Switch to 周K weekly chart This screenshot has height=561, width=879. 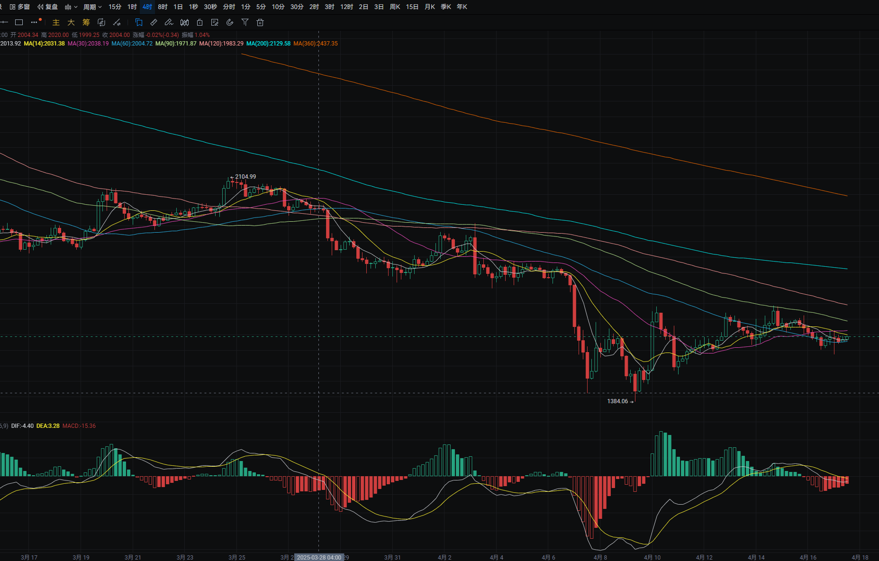[395, 7]
